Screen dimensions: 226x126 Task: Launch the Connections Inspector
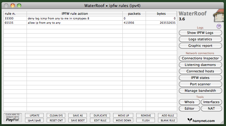(200, 58)
